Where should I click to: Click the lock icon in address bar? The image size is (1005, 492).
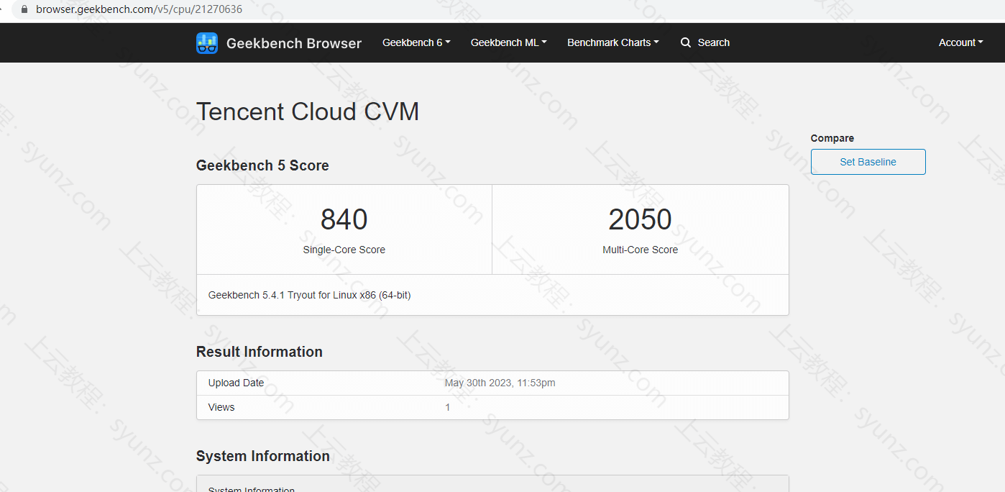point(24,9)
